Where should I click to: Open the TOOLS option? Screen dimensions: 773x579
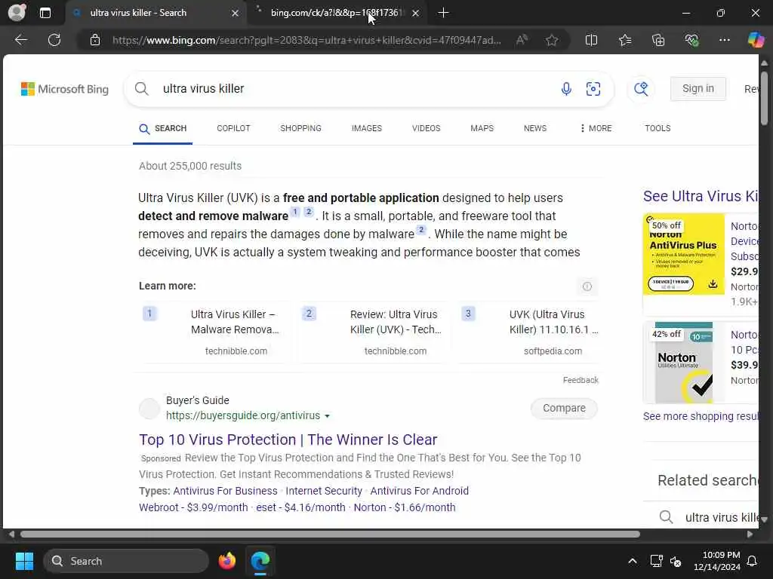coord(658,128)
